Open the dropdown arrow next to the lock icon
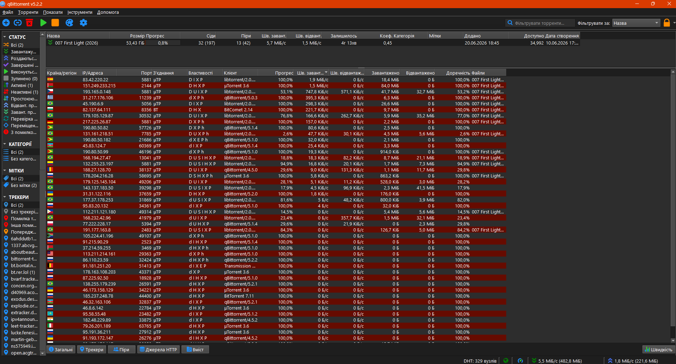 (674, 23)
